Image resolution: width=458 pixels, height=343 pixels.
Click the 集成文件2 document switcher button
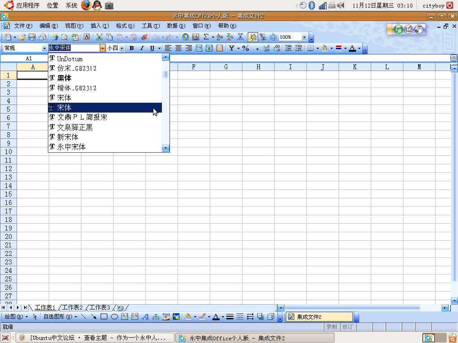(319, 317)
